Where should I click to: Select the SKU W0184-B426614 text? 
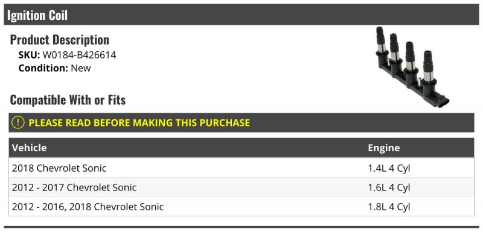79,55
